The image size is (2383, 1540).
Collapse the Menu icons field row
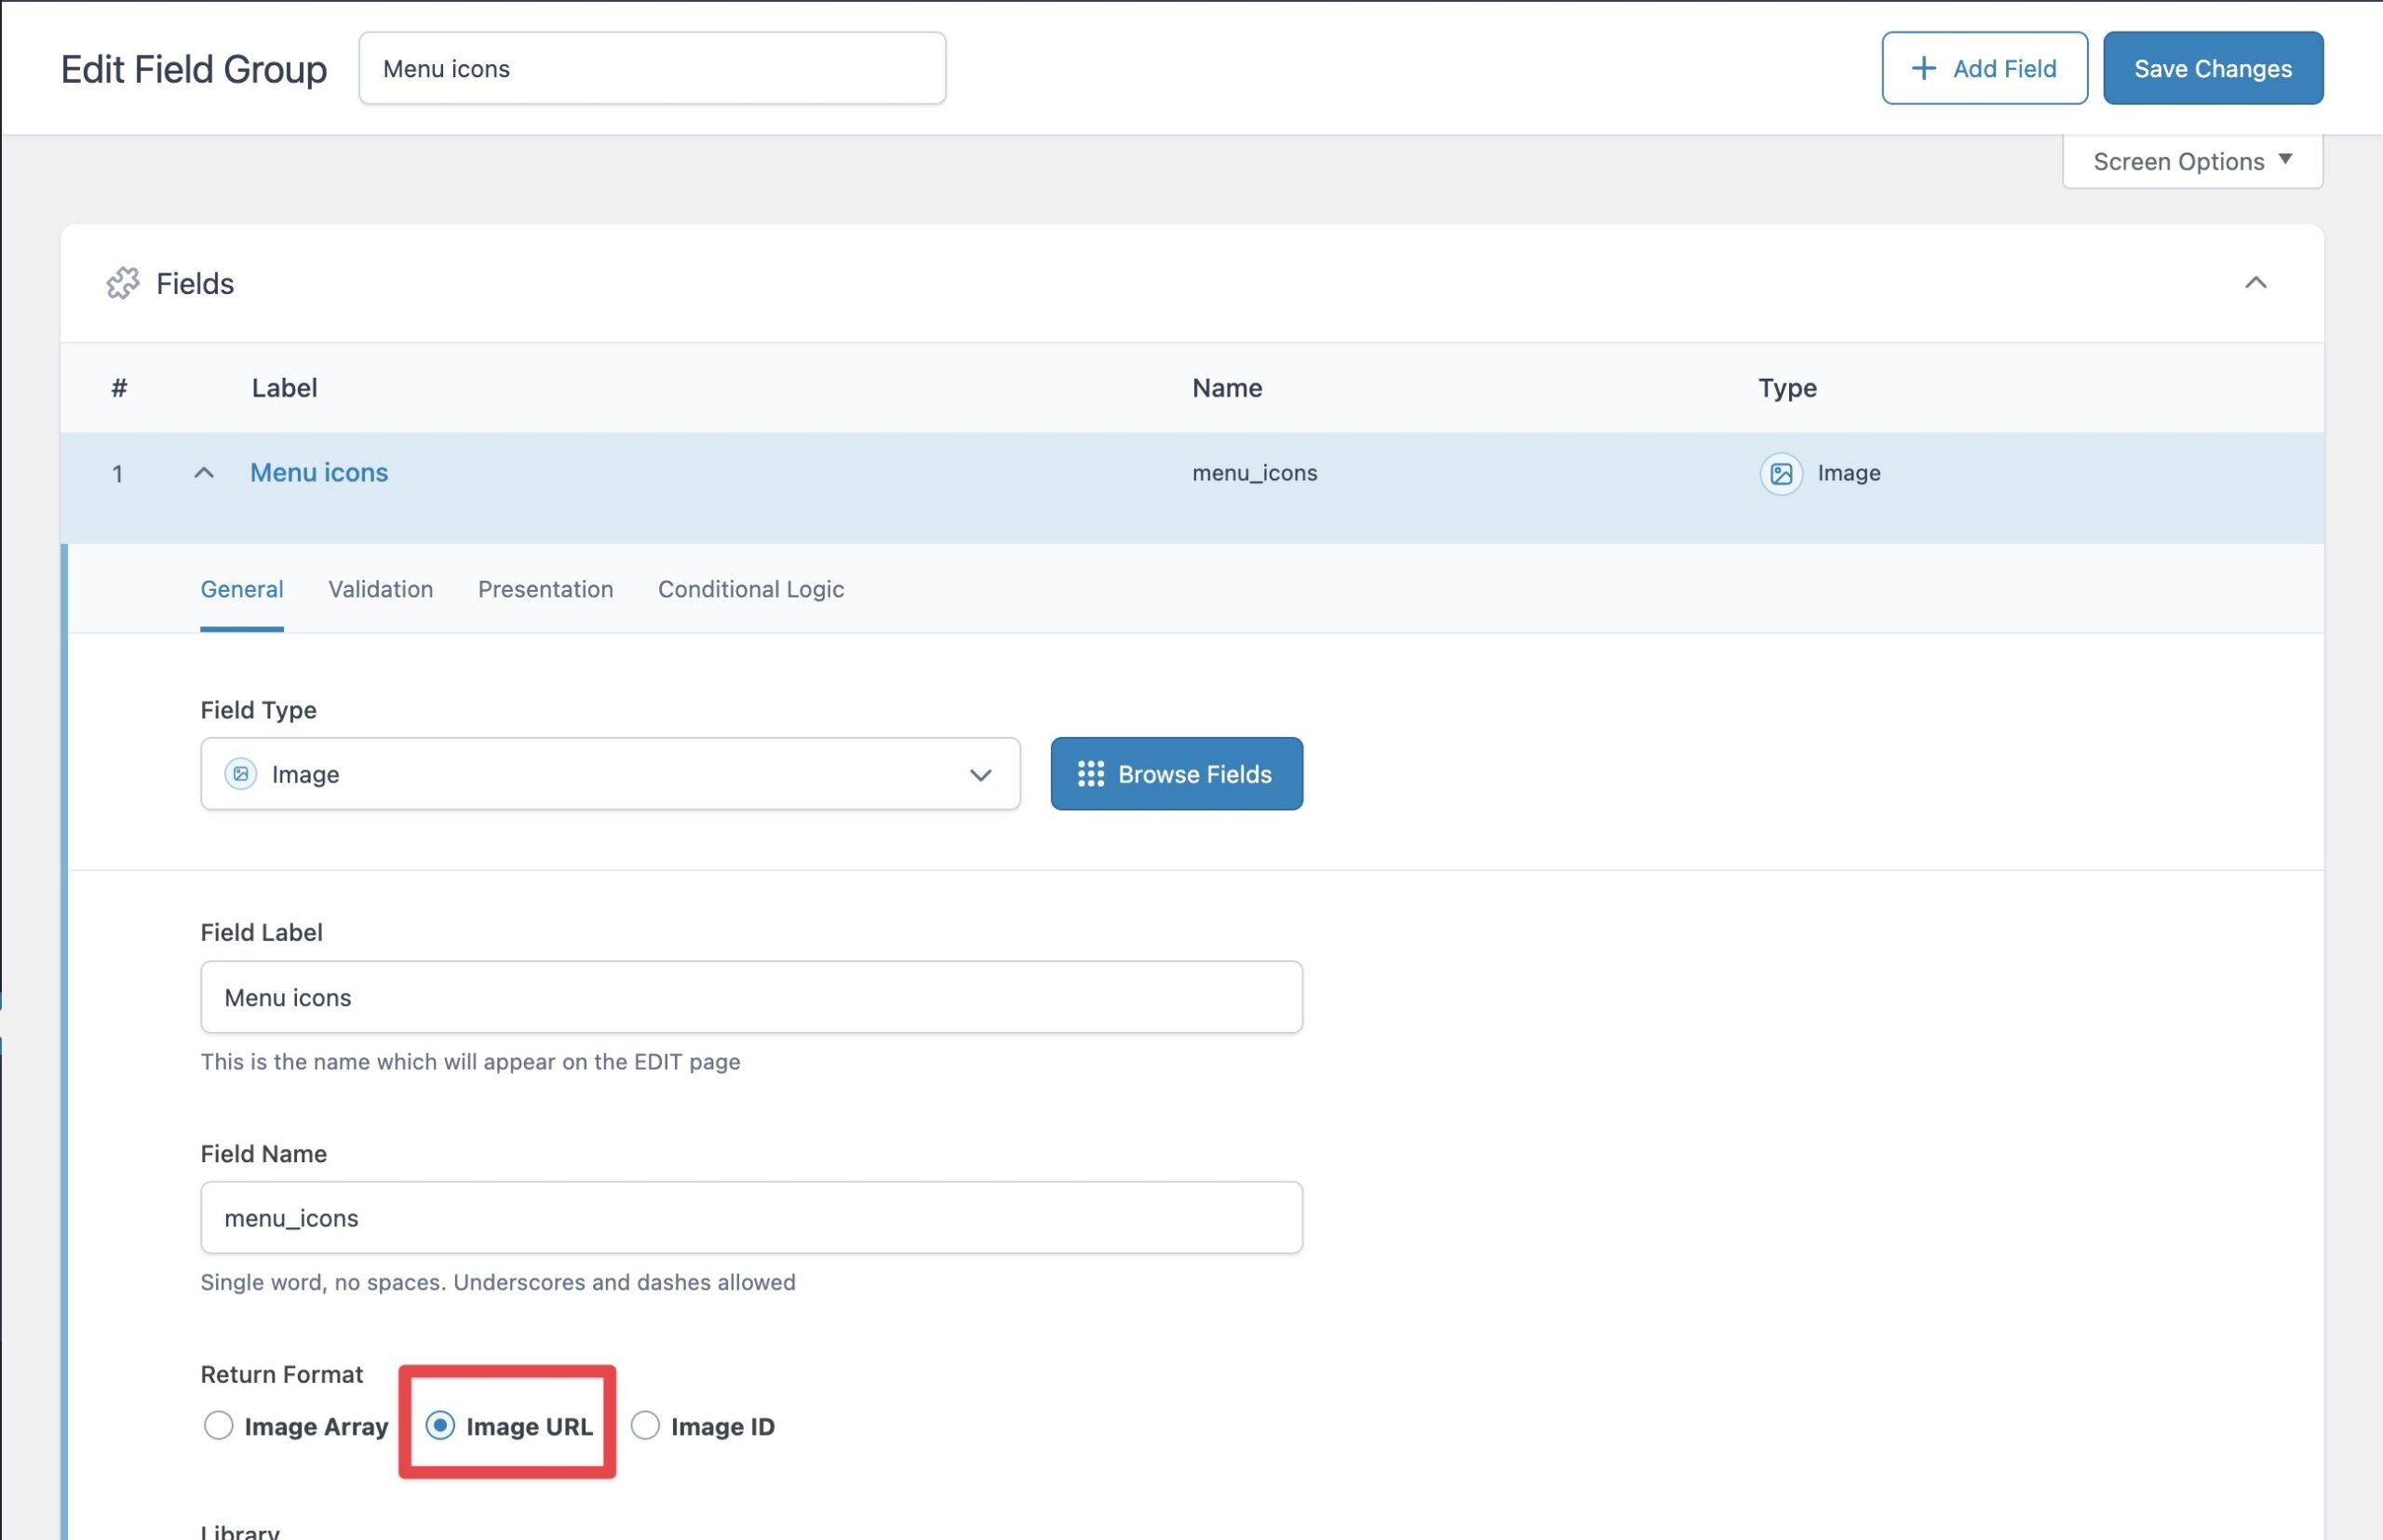point(204,473)
